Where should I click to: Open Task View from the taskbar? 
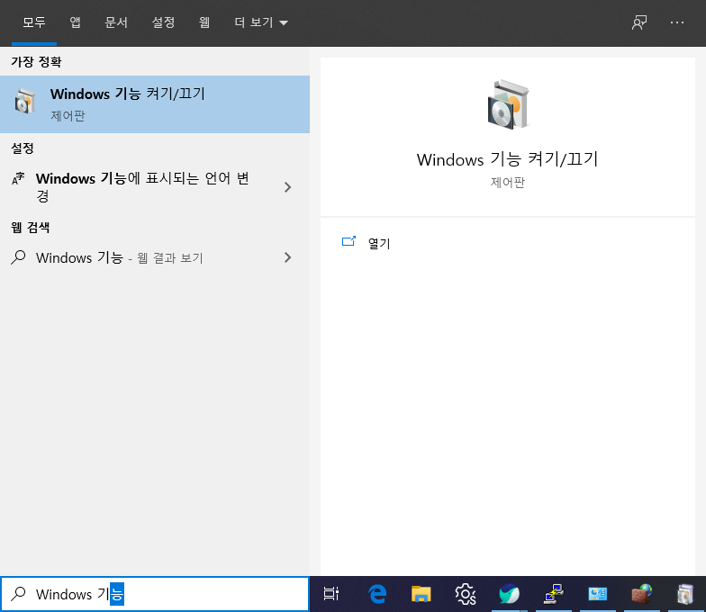(331, 594)
